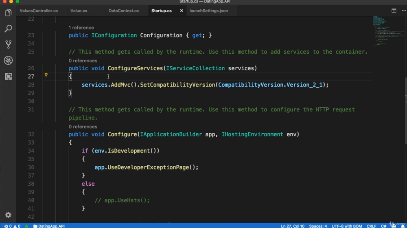Click the lightbulb quick-fix icon

46,75
